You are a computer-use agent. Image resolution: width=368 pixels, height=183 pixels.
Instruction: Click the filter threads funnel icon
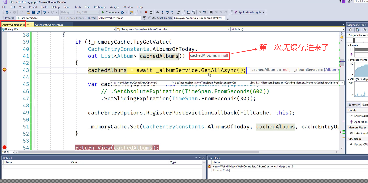point(144,18)
